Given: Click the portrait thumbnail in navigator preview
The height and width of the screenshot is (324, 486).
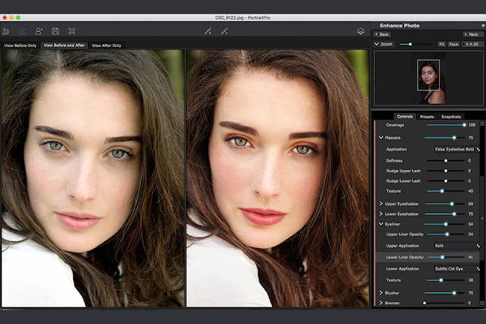Looking at the screenshot, I should [x=428, y=77].
